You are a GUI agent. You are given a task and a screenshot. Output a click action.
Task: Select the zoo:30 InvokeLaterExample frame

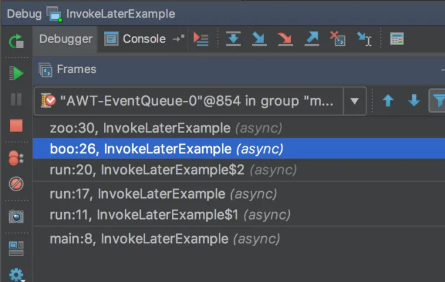[x=166, y=128]
